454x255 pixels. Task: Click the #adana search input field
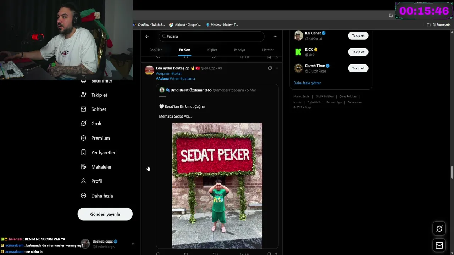(x=211, y=36)
